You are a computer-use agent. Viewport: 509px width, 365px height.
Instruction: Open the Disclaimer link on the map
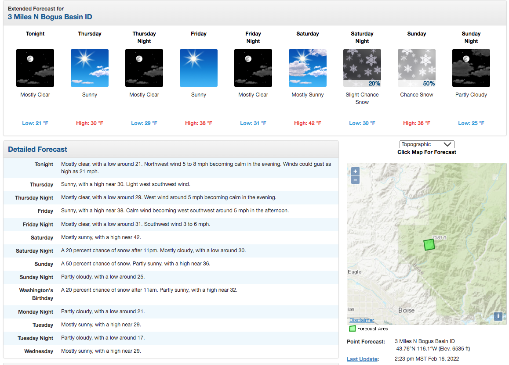[x=362, y=320]
